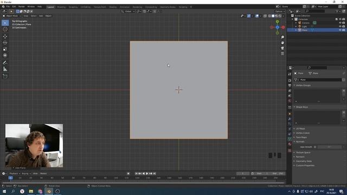Open the Edit menu
Screen dimensions: 347x195
(x=14, y=6)
